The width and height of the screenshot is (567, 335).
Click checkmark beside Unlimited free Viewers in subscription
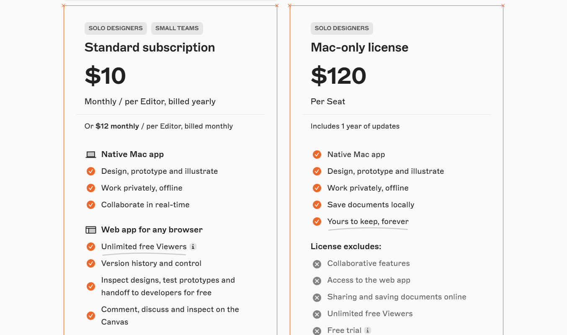coord(91,247)
